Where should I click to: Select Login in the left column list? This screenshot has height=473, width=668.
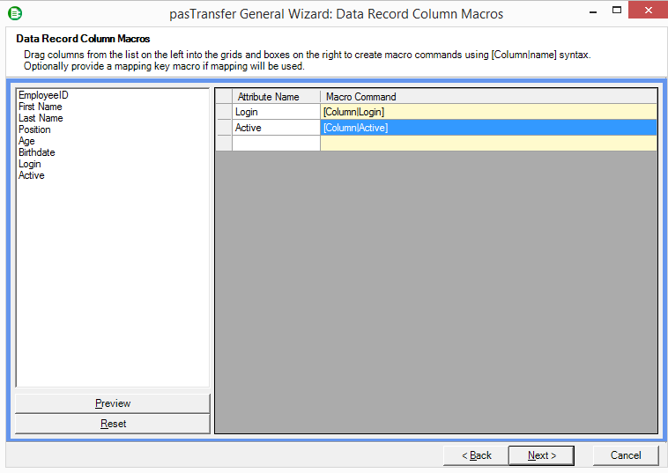(x=29, y=164)
